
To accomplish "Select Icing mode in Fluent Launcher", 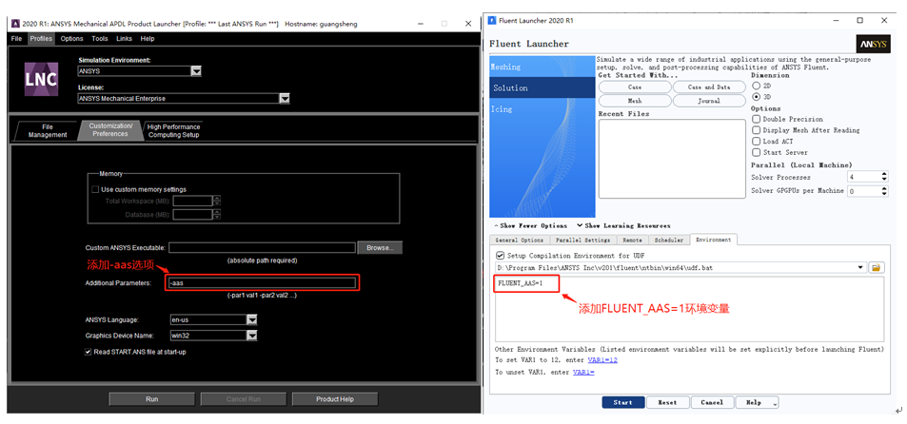I will [542, 109].
